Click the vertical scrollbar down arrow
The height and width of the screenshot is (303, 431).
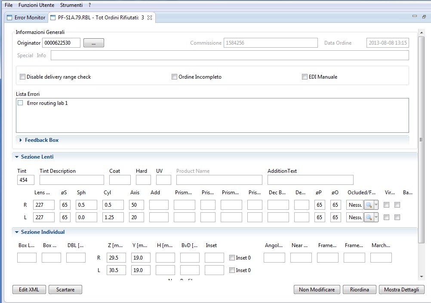pos(422,277)
